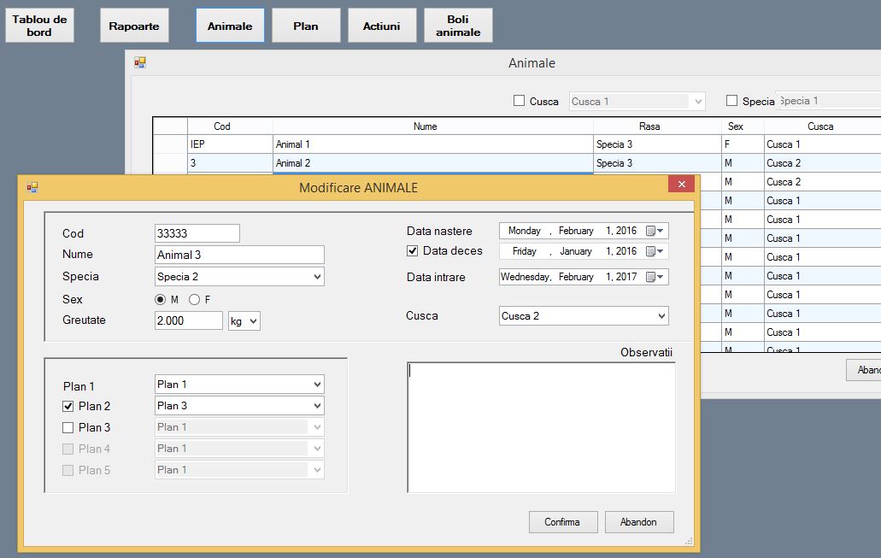Viewport: 881px width, 558px height.
Task: Close the Modificare ANIMALE dialog
Action: click(681, 185)
